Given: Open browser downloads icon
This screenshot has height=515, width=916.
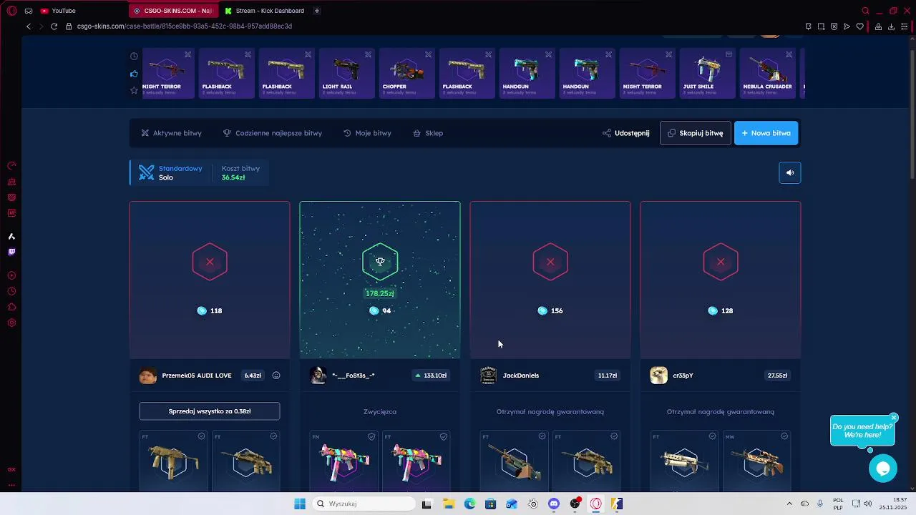Looking at the screenshot, I should click(x=891, y=26).
